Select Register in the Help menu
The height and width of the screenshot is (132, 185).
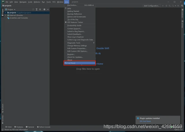point(80,54)
